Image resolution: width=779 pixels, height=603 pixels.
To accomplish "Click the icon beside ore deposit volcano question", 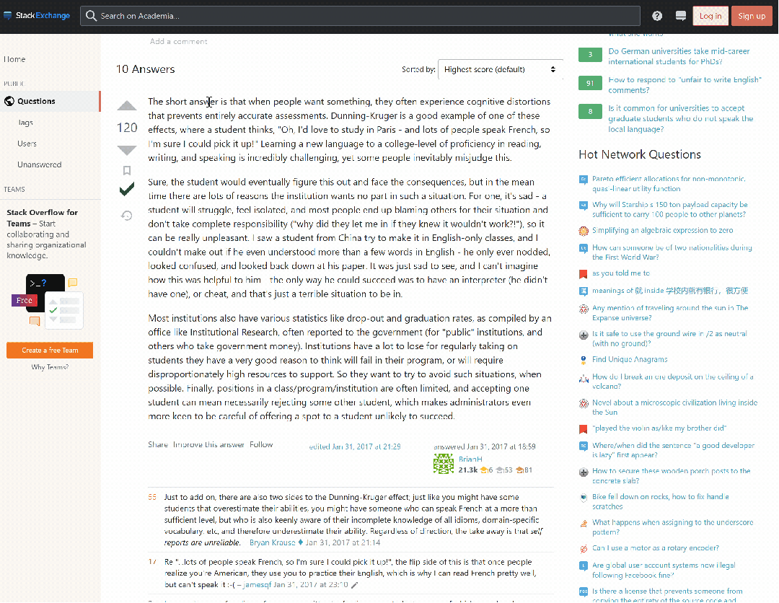I will tap(584, 378).
